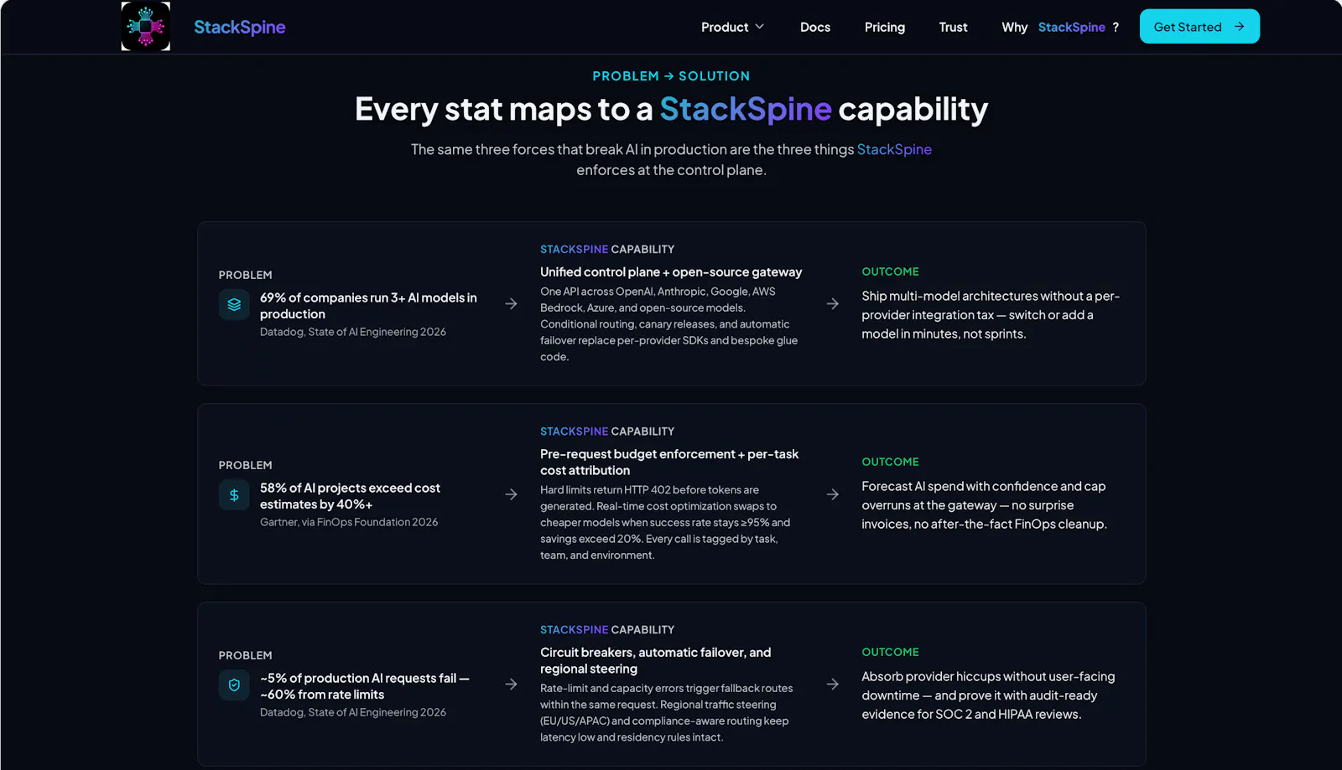Open the Why StackSpine? nav link
Viewport: 1342px width, 770px height.
pos(1060,27)
